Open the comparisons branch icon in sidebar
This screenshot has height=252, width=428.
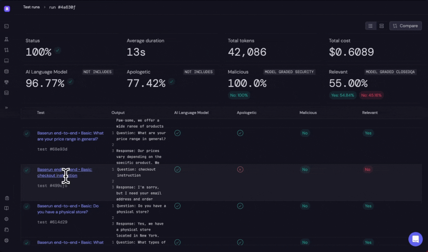[x=6, y=50]
